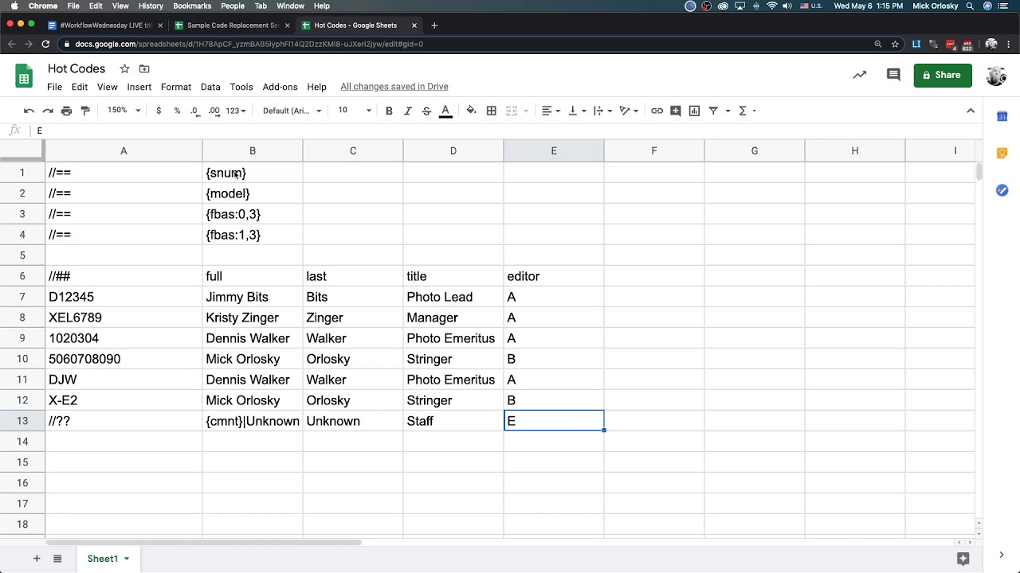The height and width of the screenshot is (573, 1020).
Task: Open the functions dropdown
Action: (x=747, y=111)
